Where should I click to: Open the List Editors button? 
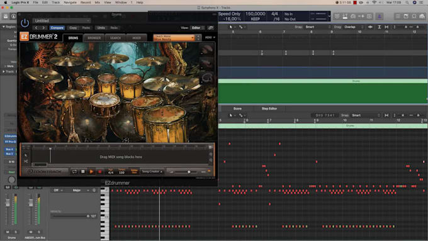point(398,16)
